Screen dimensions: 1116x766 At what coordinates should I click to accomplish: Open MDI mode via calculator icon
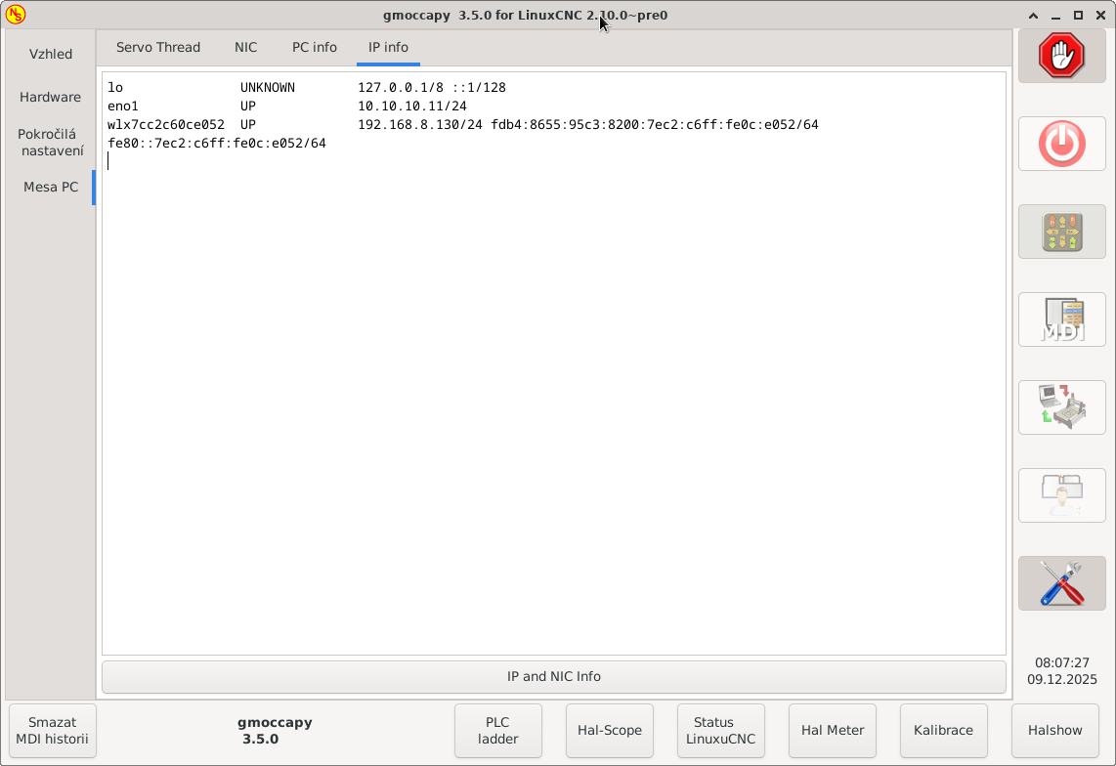coord(1061,319)
